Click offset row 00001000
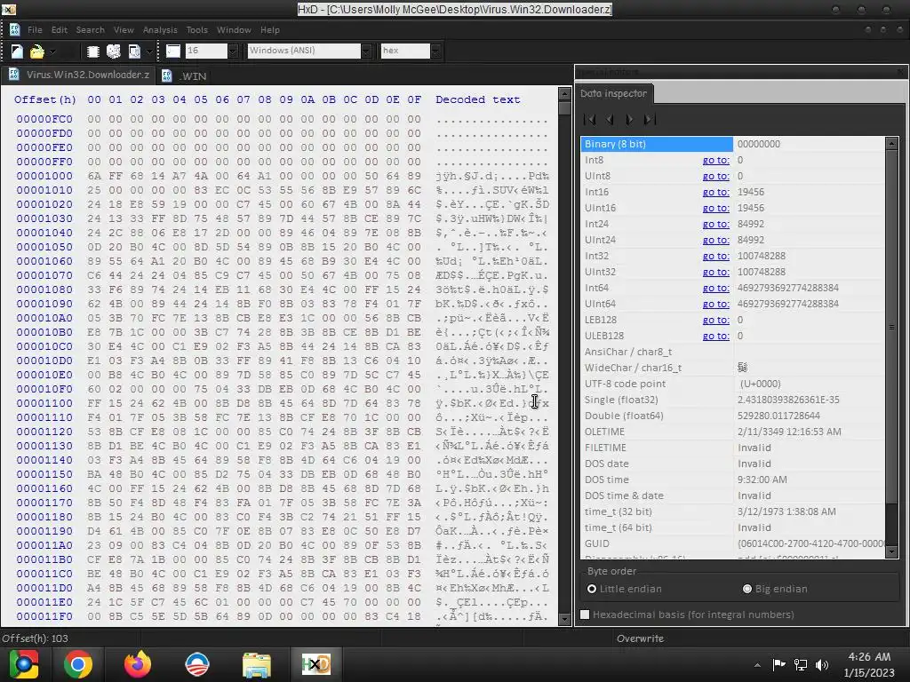The width and height of the screenshot is (910, 682). [44, 176]
